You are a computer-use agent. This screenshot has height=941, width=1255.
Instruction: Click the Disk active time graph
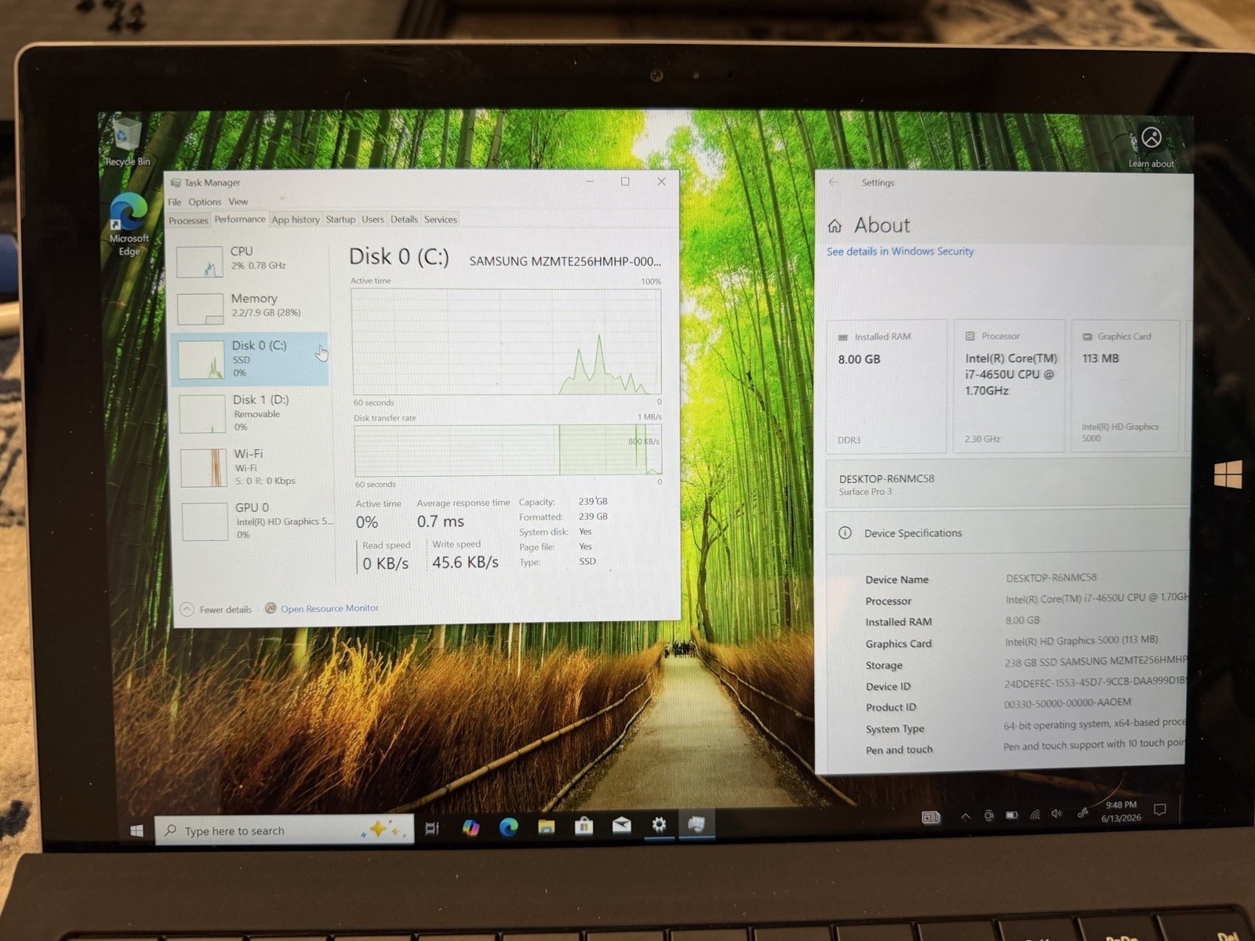point(506,342)
